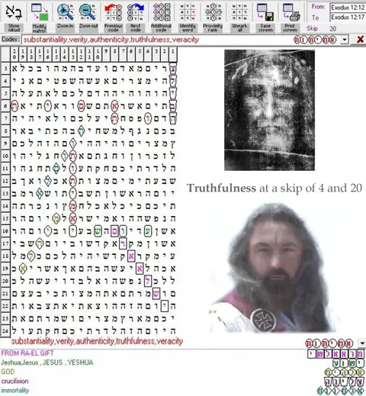
Task: Go to Previous code icon
Action: point(113,12)
